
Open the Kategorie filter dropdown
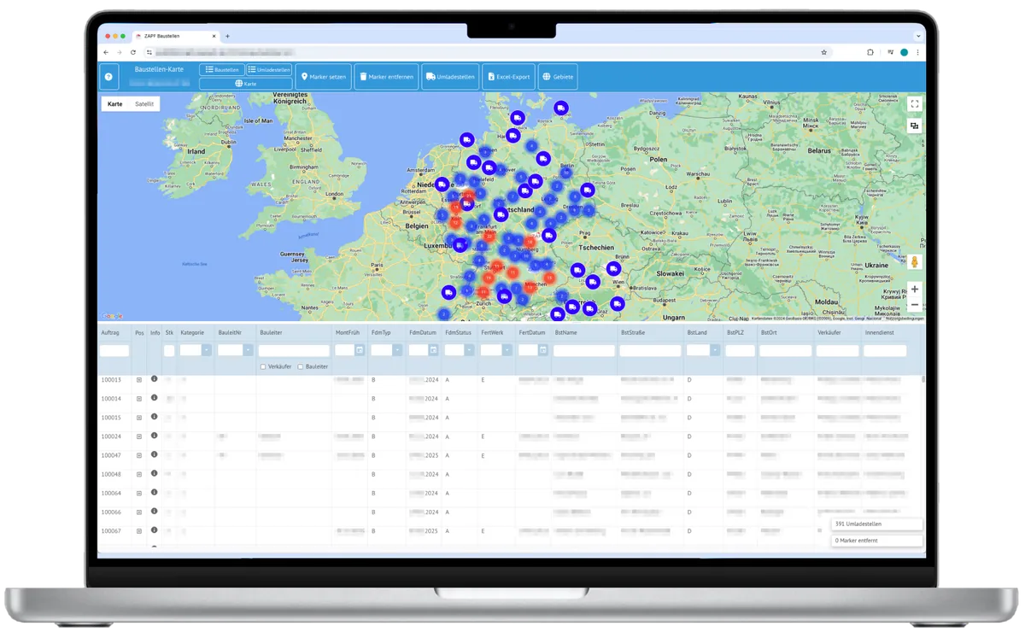(207, 350)
